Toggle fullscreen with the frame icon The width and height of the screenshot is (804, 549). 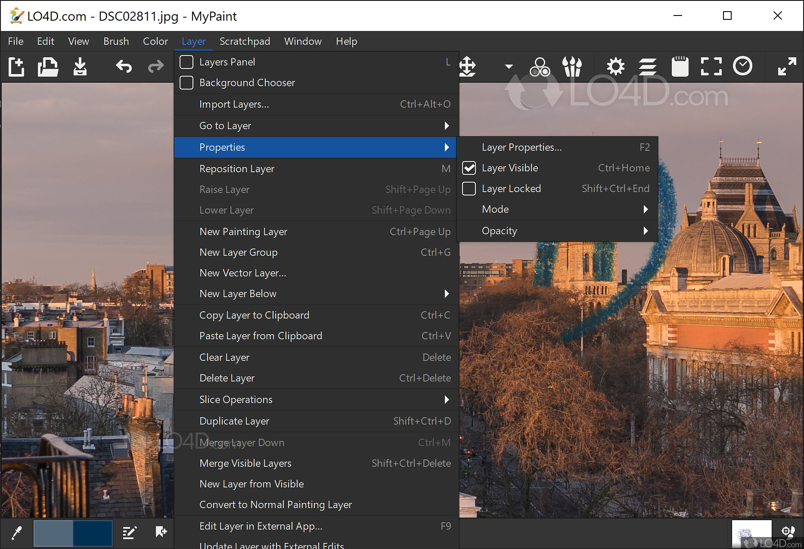point(711,67)
